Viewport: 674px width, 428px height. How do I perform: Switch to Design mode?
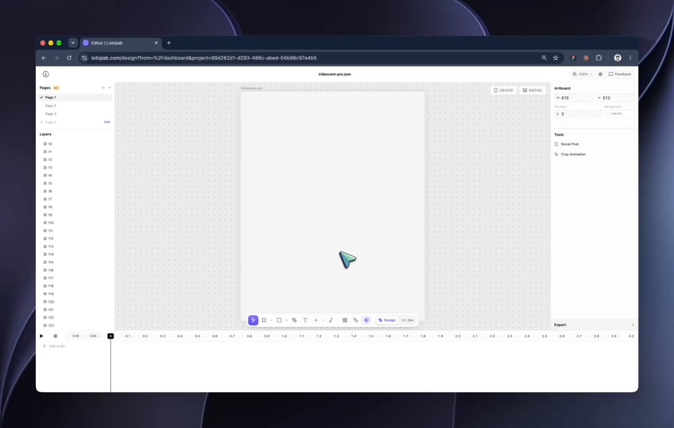point(387,320)
